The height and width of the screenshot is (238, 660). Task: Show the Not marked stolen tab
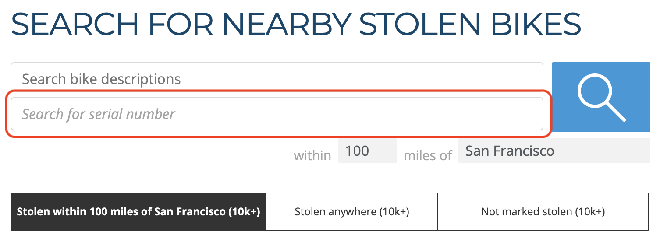pyautogui.click(x=543, y=212)
